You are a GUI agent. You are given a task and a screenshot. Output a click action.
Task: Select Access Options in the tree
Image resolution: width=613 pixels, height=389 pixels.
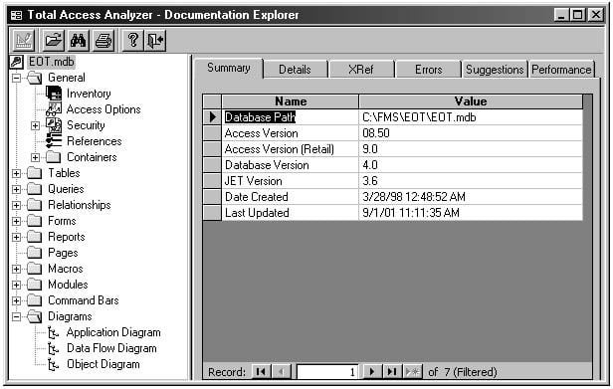(x=103, y=109)
